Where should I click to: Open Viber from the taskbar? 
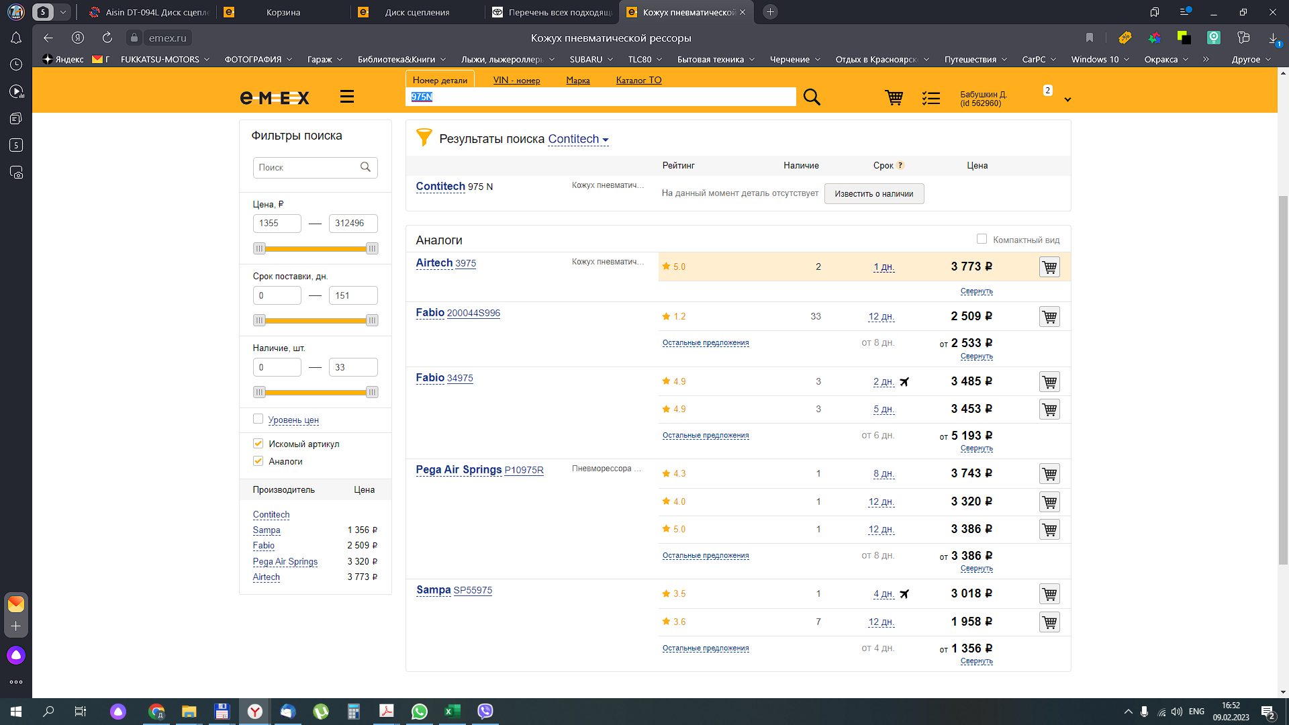click(485, 712)
